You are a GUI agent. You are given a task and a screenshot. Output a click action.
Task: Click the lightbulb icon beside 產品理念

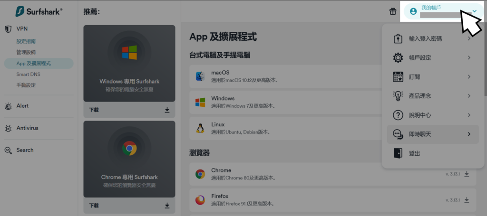(x=398, y=96)
